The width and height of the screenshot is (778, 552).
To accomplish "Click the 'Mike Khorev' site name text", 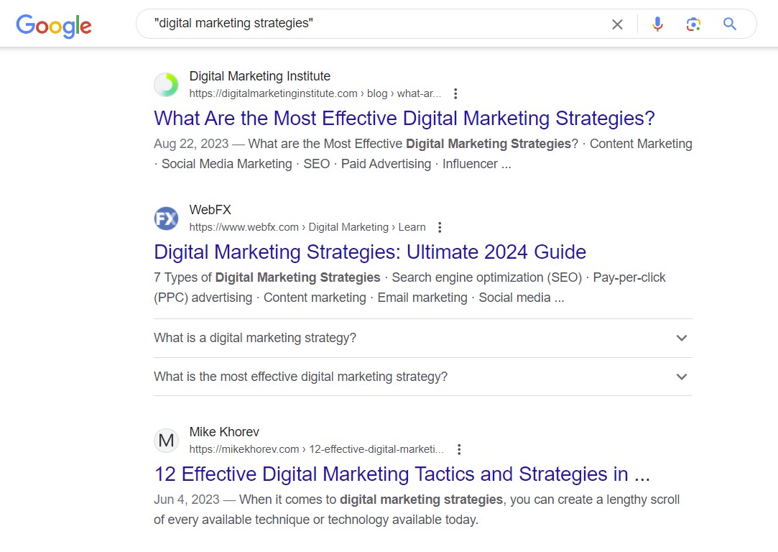I will 223,431.
